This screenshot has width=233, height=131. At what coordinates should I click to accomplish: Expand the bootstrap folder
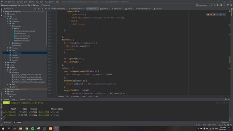(x=6, y=63)
